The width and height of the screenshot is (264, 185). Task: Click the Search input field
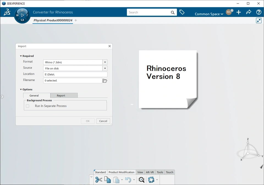click(149, 12)
